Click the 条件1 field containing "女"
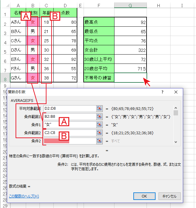Image resolution: width=196 pixels, height=208 pixels. point(70,125)
